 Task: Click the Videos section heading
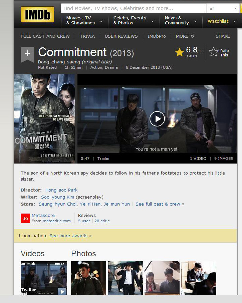[32, 254]
